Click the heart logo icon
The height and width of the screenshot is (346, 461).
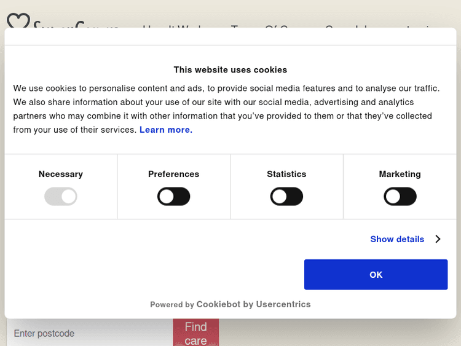point(18,22)
